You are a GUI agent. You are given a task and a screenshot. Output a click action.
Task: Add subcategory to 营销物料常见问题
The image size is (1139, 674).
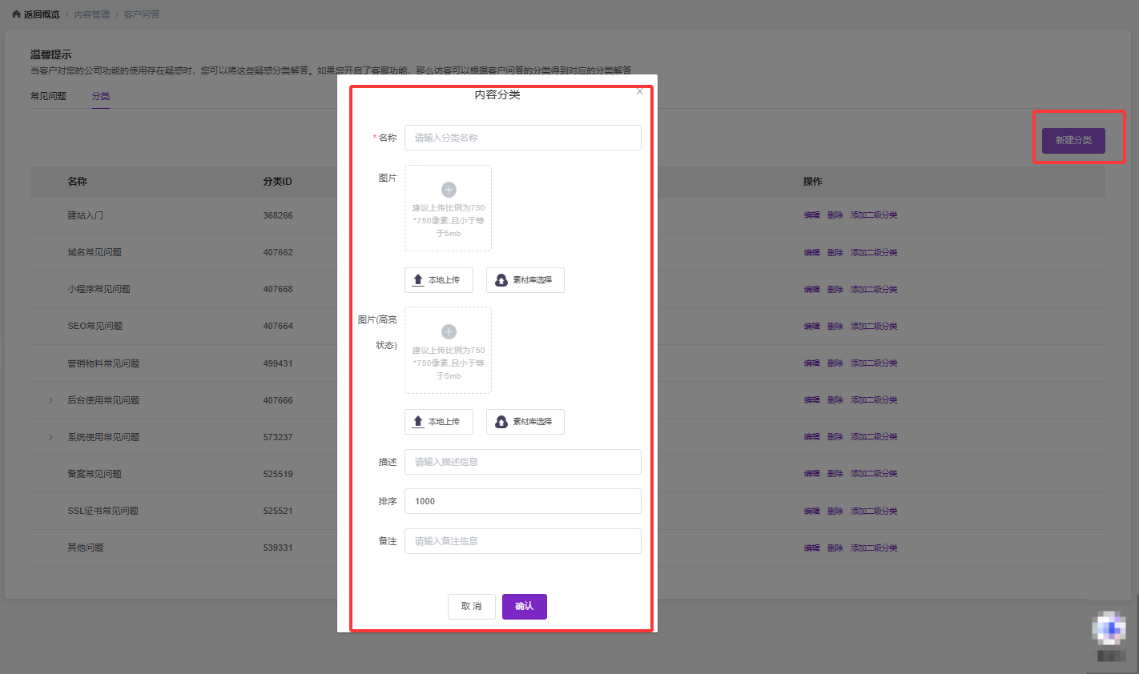click(x=874, y=363)
